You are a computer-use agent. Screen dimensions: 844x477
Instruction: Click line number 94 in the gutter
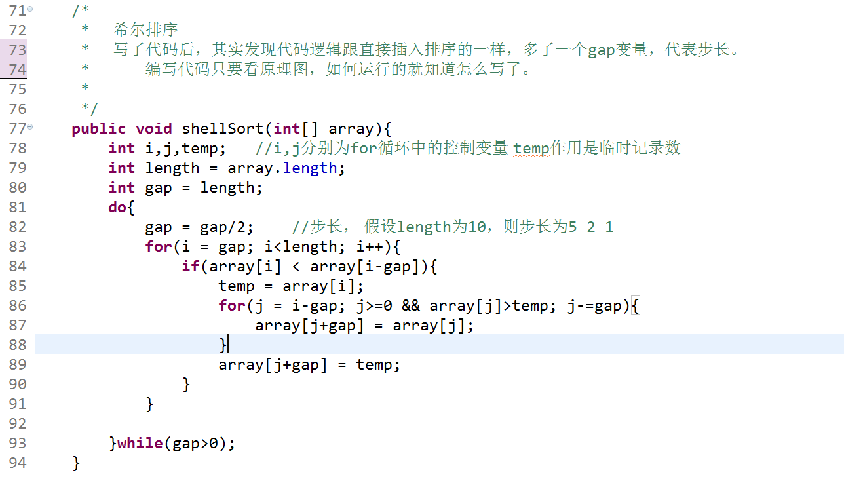click(18, 463)
